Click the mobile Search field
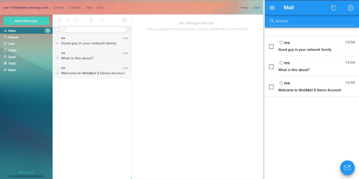Viewport: 359px width, 179px height. [312, 21]
